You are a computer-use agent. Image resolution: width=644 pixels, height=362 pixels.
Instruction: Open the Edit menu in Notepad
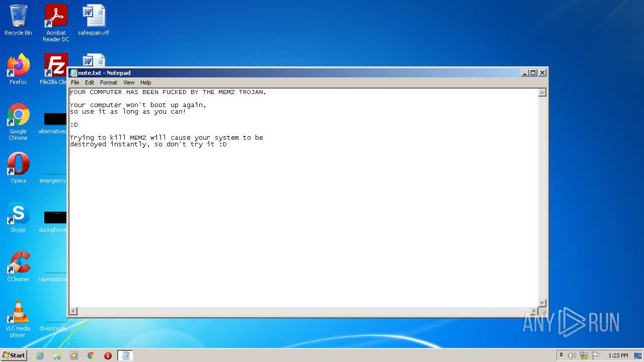point(90,82)
